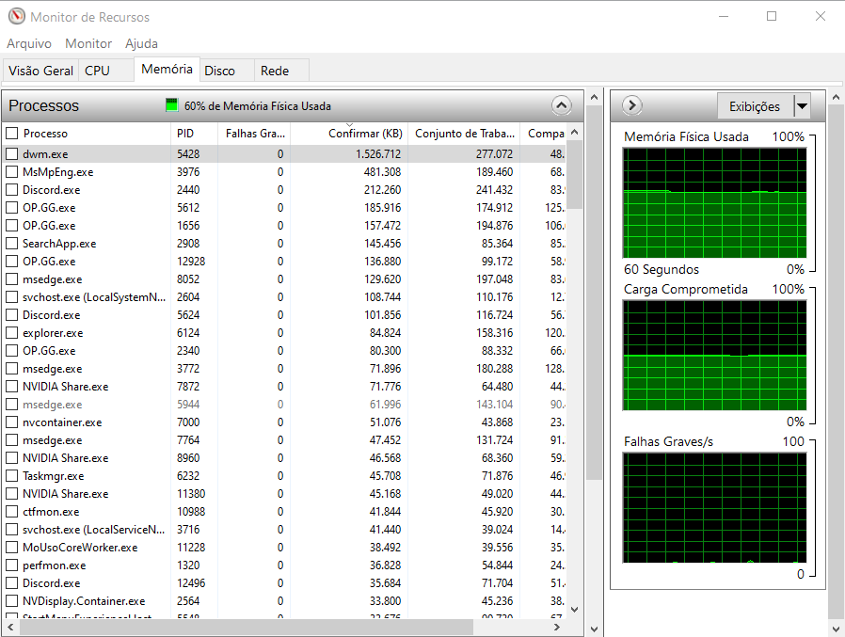Click the Falhas Graves/s graph

click(x=714, y=508)
